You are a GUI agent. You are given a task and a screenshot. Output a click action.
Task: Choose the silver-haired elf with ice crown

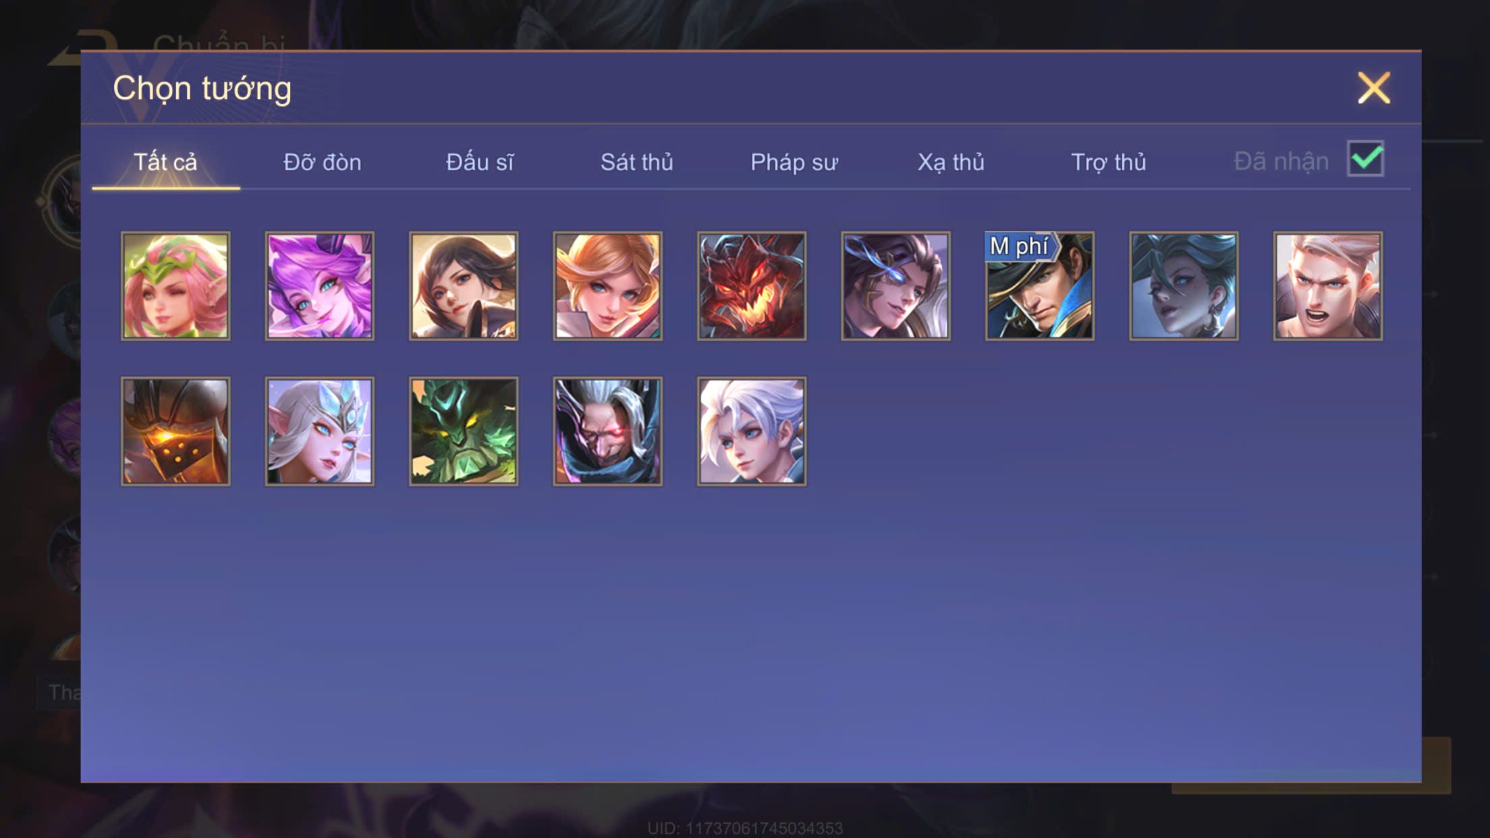319,431
